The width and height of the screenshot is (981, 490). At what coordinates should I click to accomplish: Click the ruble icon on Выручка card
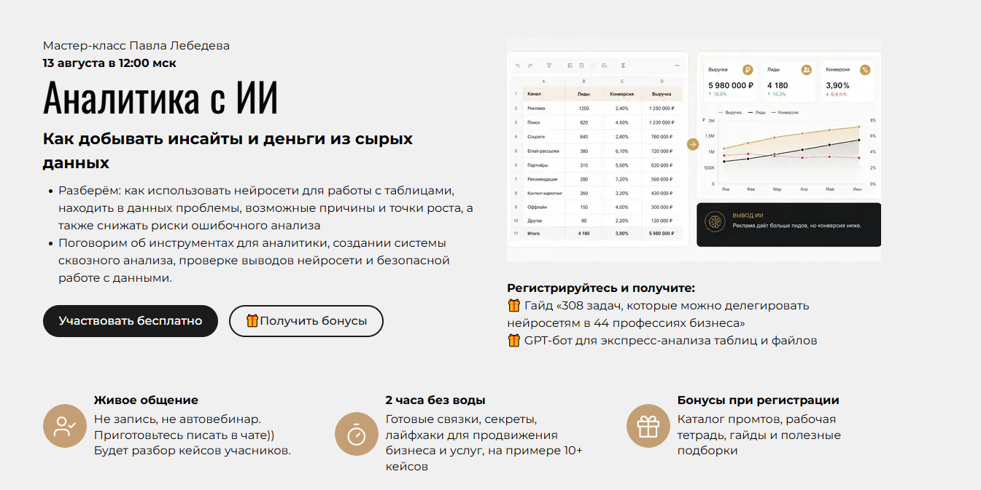coord(748,70)
